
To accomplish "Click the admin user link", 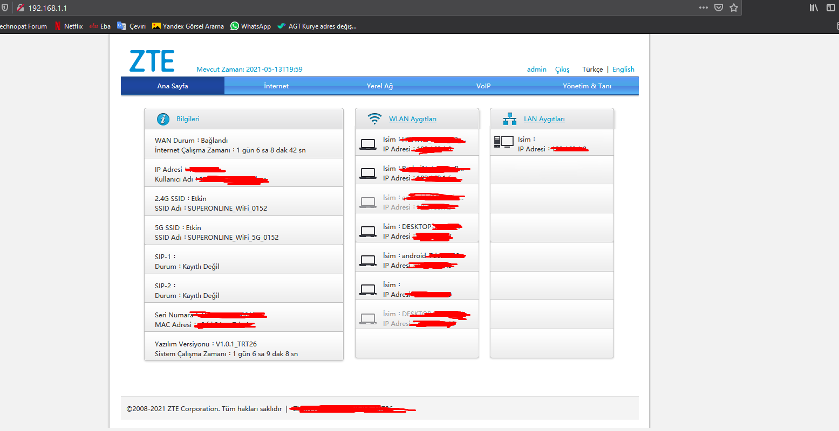I will point(537,69).
